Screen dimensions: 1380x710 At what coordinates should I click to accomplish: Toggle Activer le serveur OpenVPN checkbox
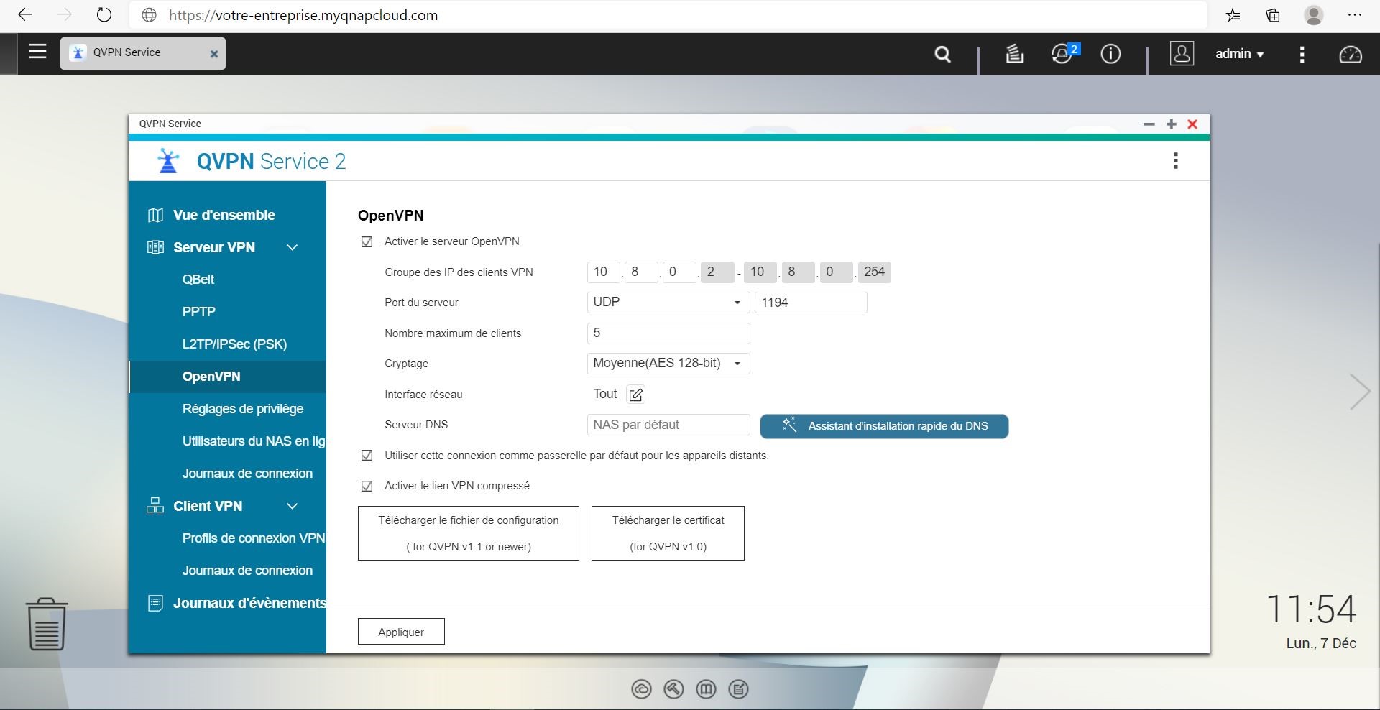tap(367, 242)
